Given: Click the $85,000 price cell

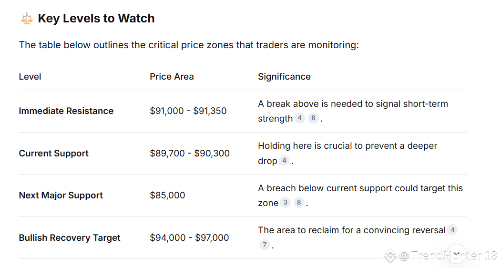Looking at the screenshot, I should [167, 196].
